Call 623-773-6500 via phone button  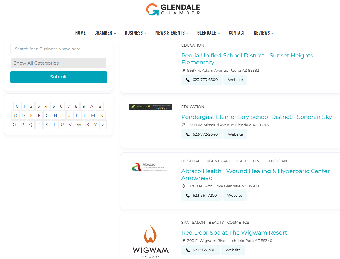coord(202,80)
